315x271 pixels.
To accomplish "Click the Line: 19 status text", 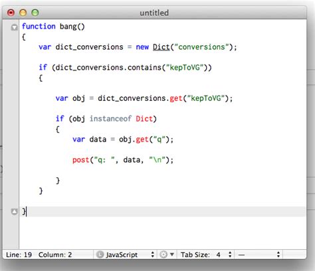I will 19,255.
